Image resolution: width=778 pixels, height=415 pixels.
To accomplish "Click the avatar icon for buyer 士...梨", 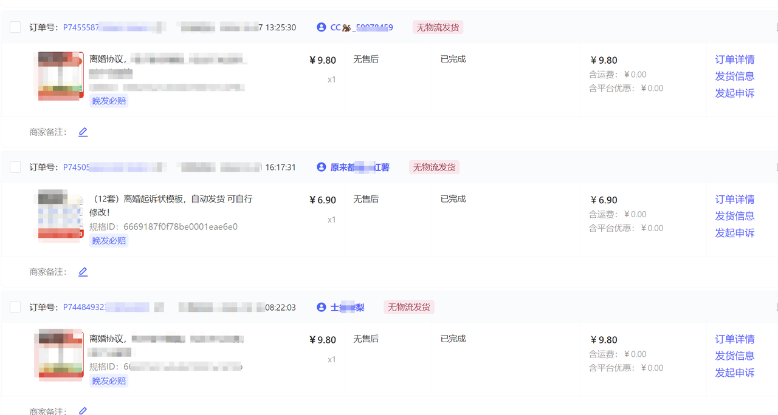I will pos(322,307).
